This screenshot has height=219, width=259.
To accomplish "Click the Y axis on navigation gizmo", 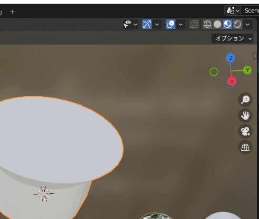I will [x=247, y=70].
